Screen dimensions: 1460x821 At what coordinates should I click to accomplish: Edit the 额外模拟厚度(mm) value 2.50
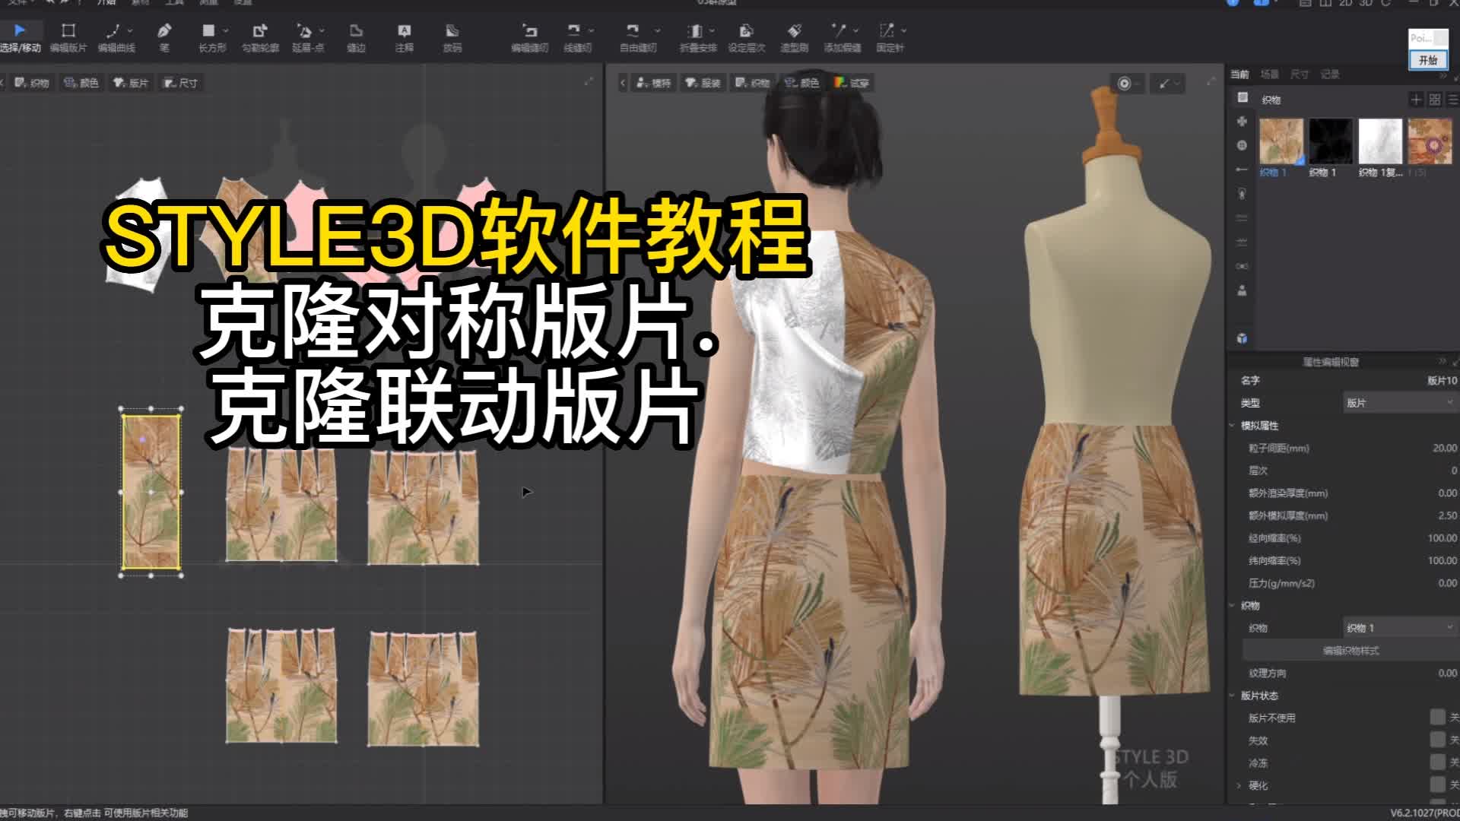click(x=1447, y=515)
